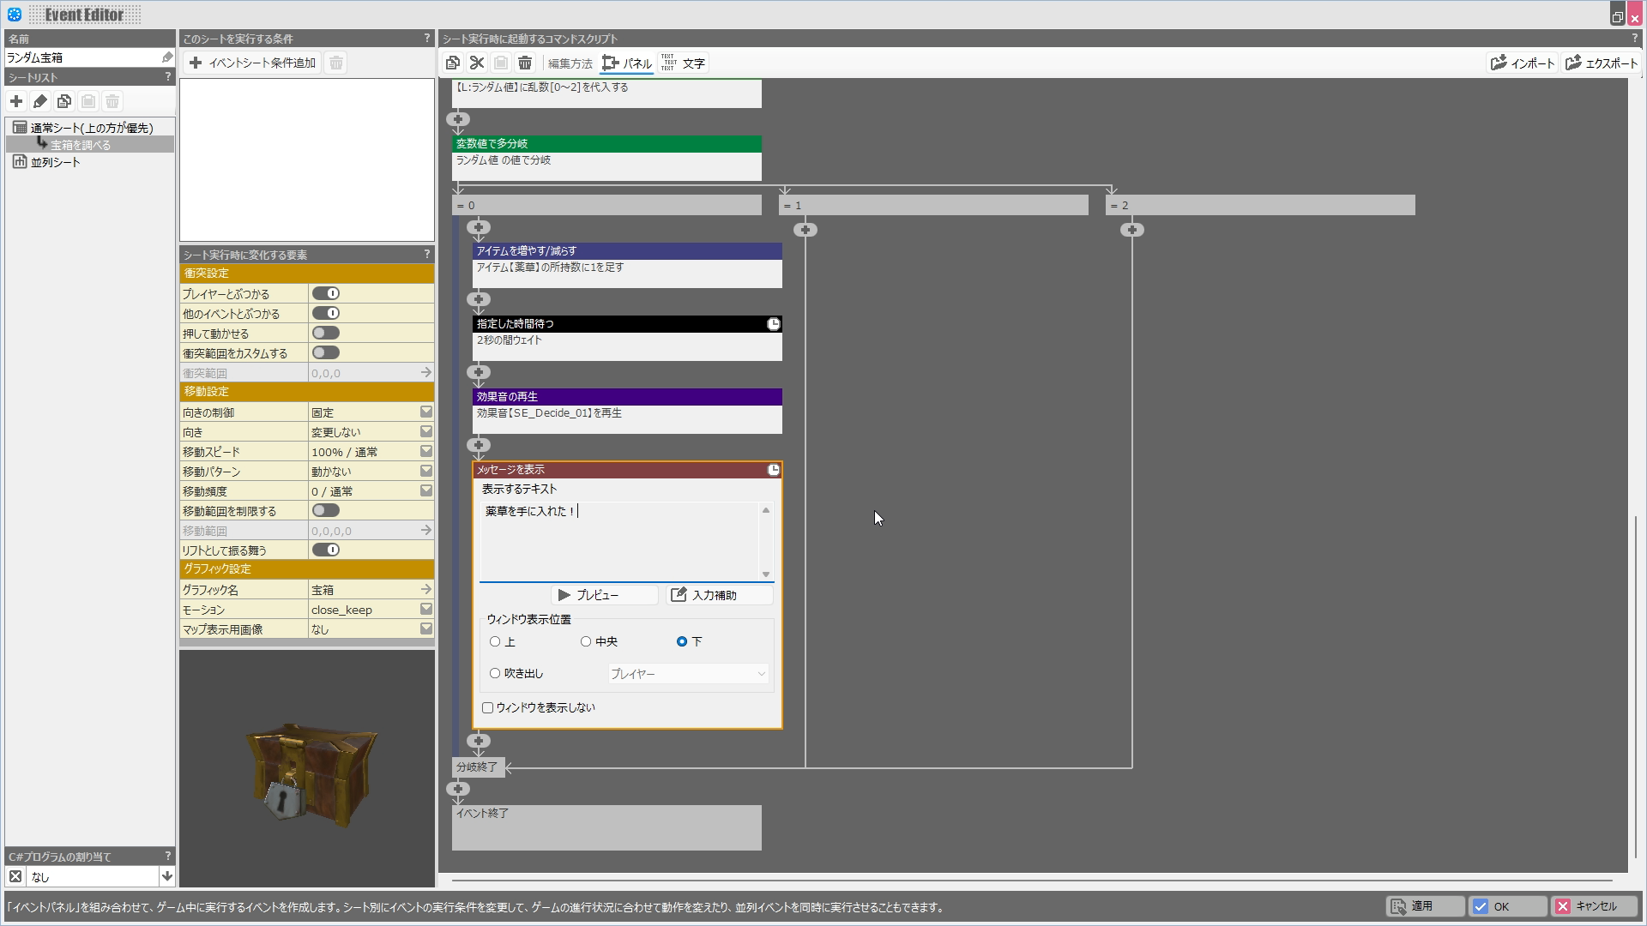Open help for the command script pane
1647x926 pixels.
1634,39
